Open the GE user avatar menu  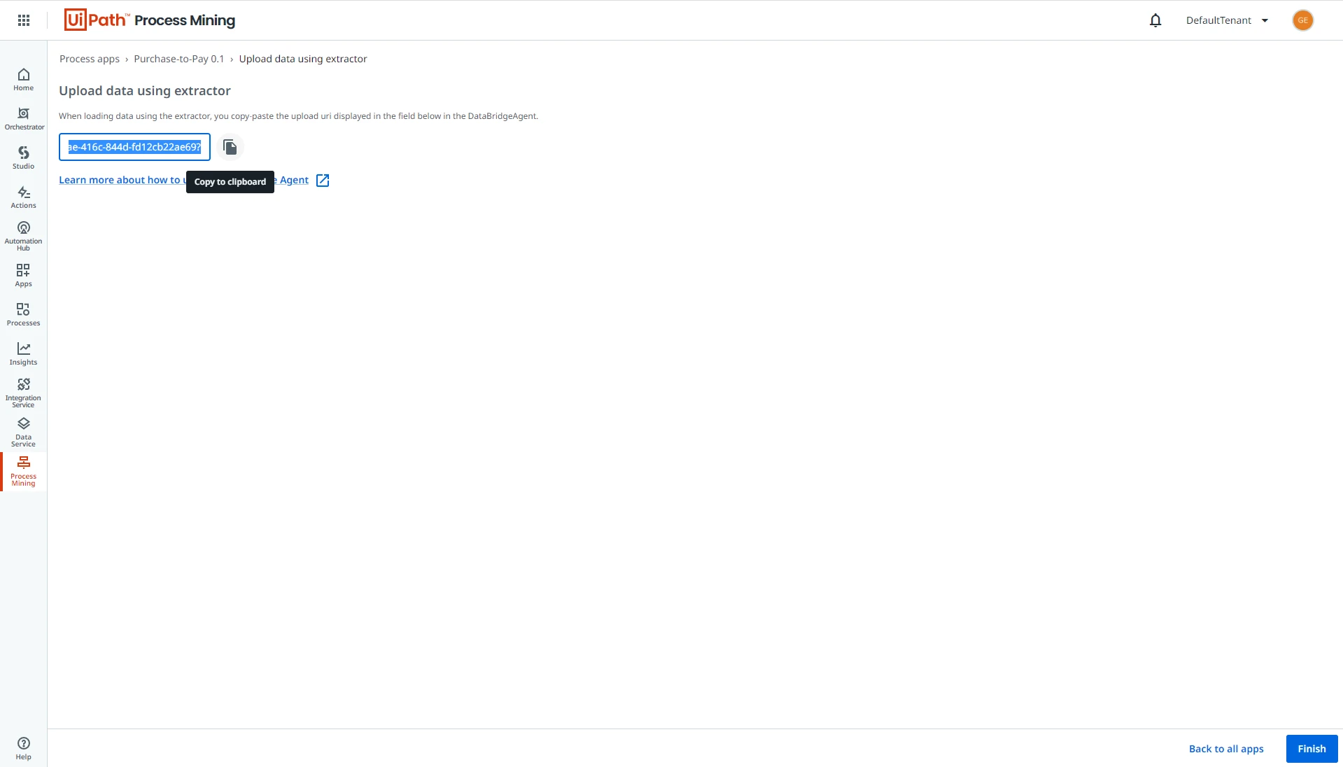(1302, 20)
